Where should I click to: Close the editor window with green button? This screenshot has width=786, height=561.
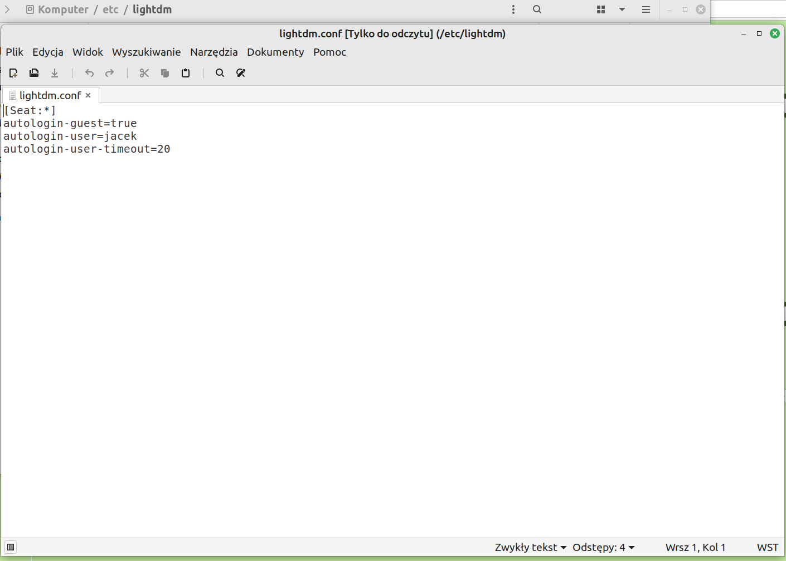pos(775,33)
